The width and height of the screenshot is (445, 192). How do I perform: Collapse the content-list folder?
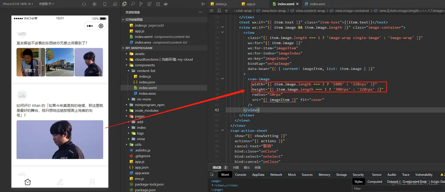(129, 71)
